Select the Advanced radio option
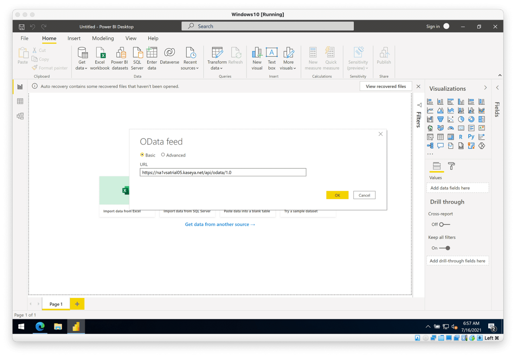The height and width of the screenshot is (357, 516). pyautogui.click(x=163, y=155)
